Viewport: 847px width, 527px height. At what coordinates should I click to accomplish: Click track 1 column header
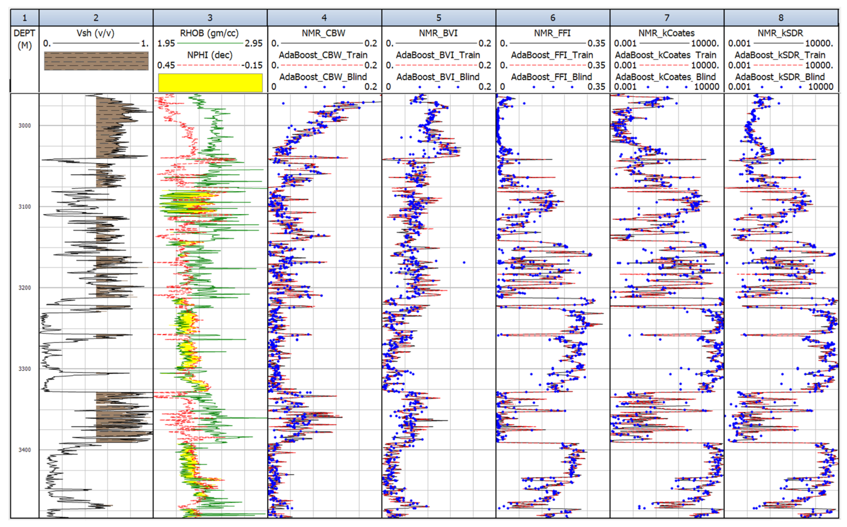click(x=24, y=18)
